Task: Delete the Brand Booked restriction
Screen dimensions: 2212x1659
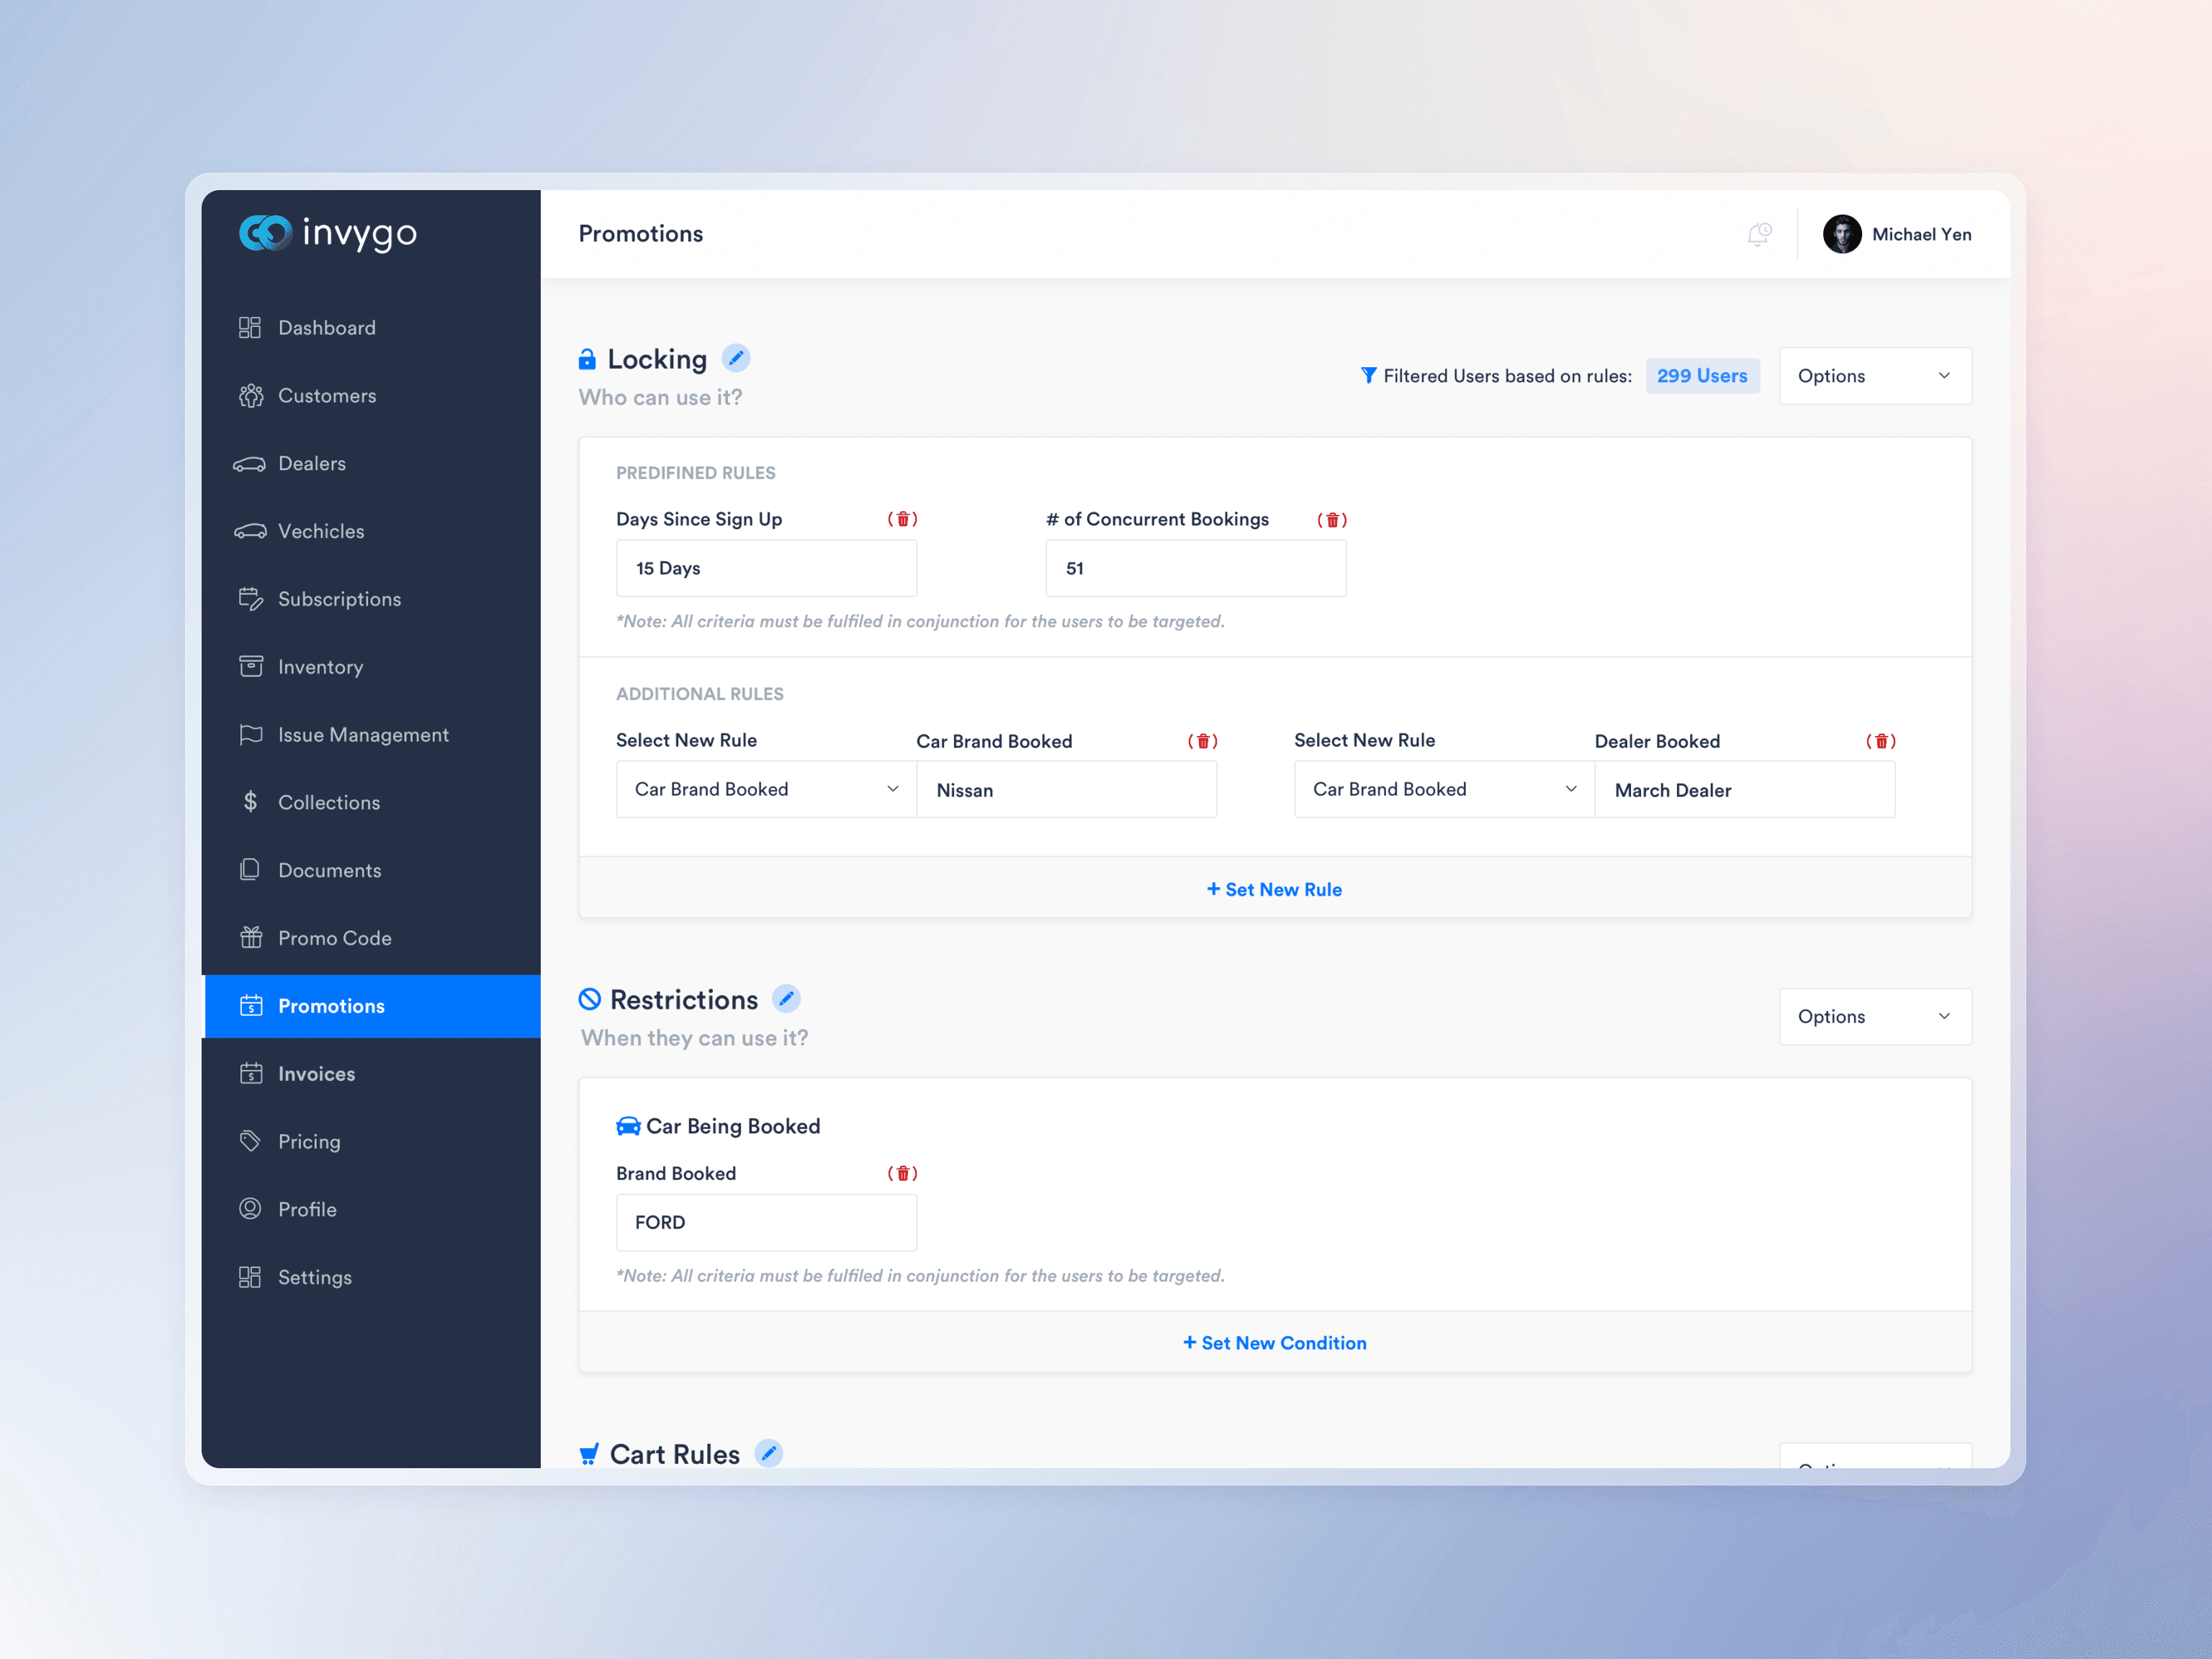Action: coord(902,1173)
